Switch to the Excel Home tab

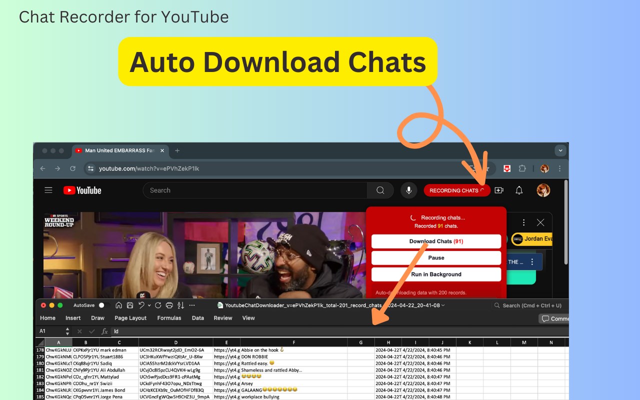47,318
